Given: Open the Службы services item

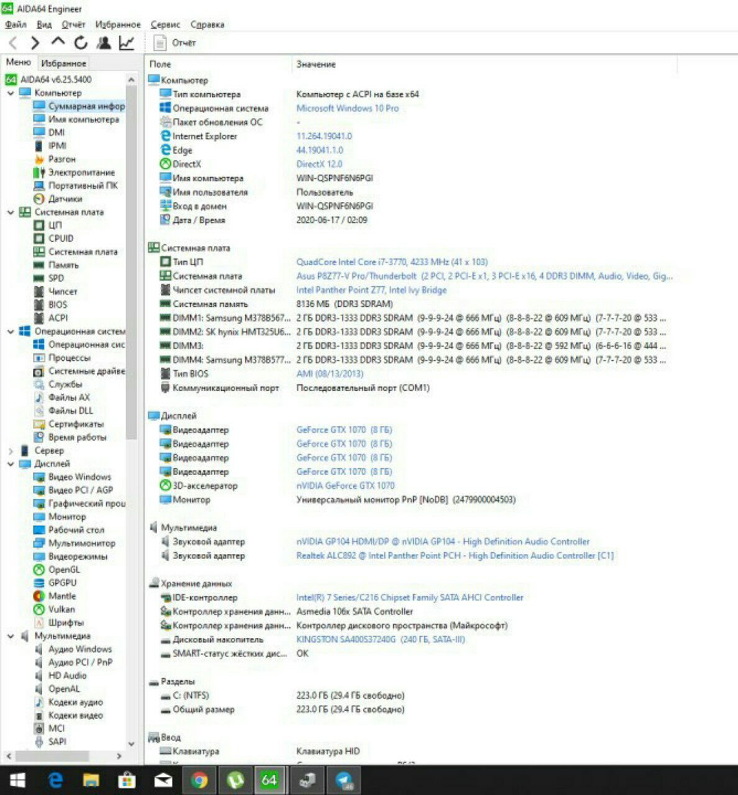Looking at the screenshot, I should (58, 384).
